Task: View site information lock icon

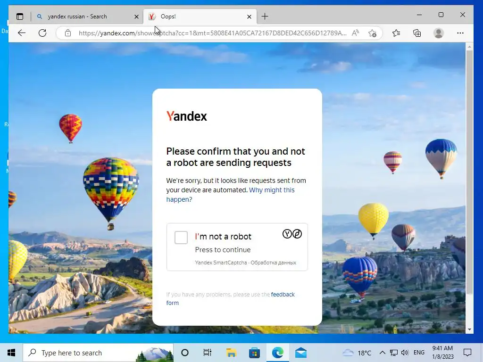Action: coord(68,33)
